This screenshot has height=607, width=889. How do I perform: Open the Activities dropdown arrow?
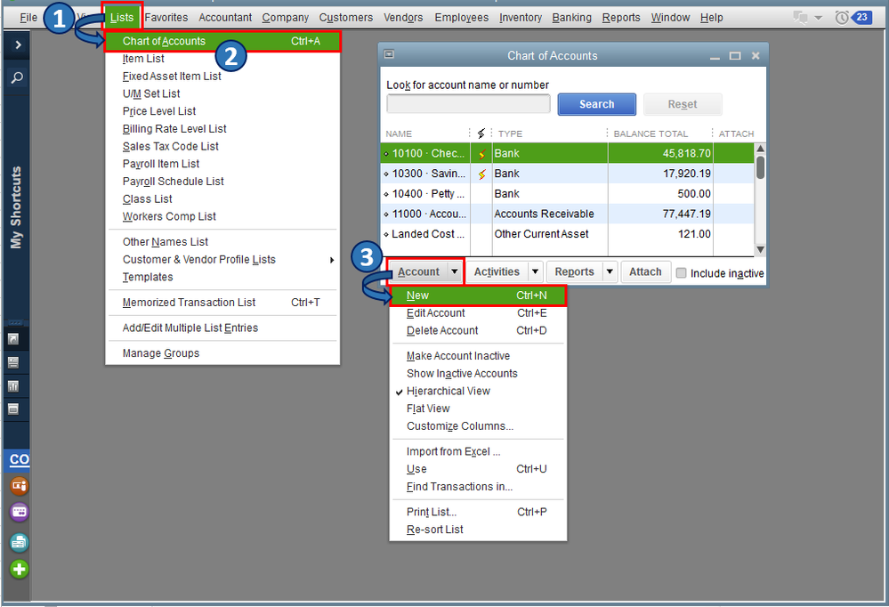point(535,271)
